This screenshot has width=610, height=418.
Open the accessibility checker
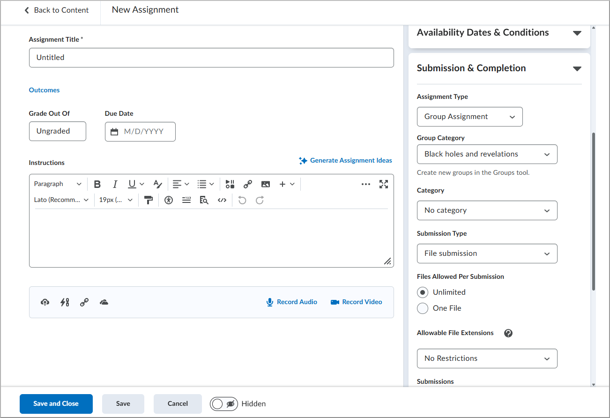[x=169, y=200]
